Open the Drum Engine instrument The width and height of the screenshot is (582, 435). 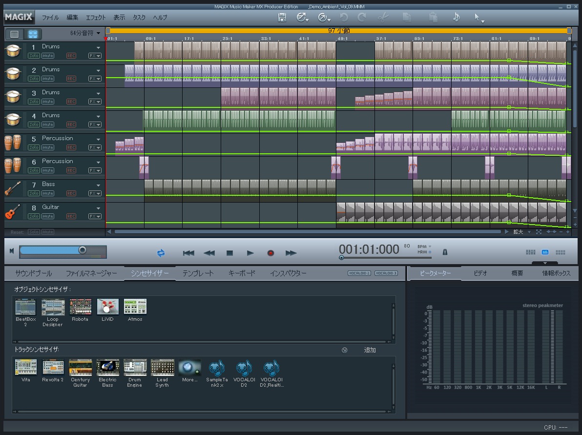(x=135, y=373)
